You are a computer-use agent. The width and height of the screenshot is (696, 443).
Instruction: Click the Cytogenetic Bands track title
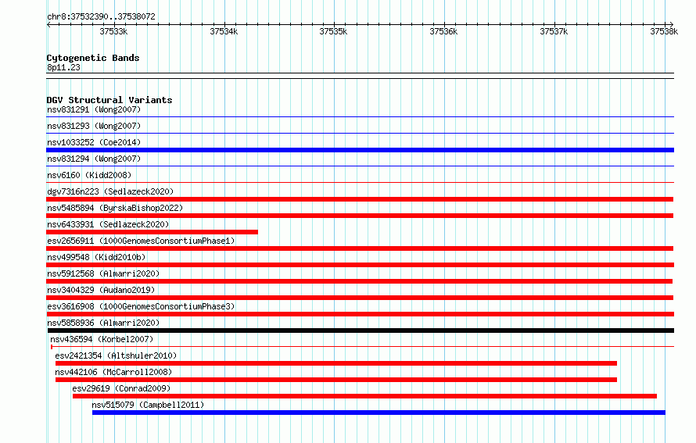click(x=93, y=58)
